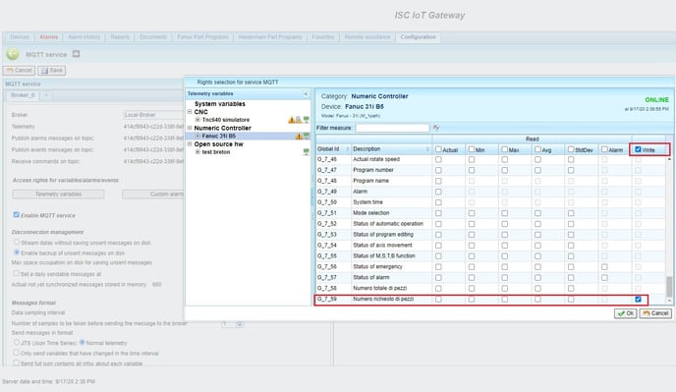
Task: Click the Save button in MQTT service toolbar
Action: pos(52,71)
